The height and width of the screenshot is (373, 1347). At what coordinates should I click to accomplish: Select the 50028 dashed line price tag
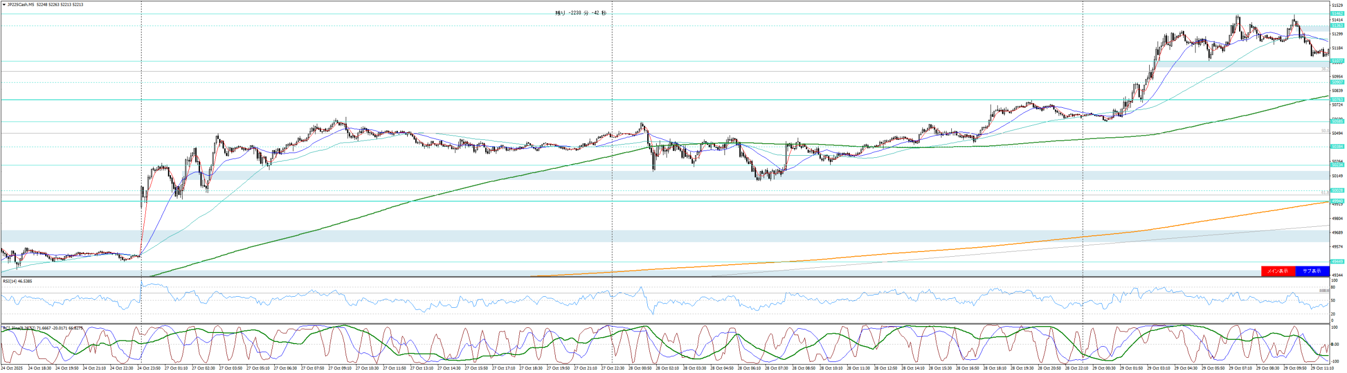1337,190
